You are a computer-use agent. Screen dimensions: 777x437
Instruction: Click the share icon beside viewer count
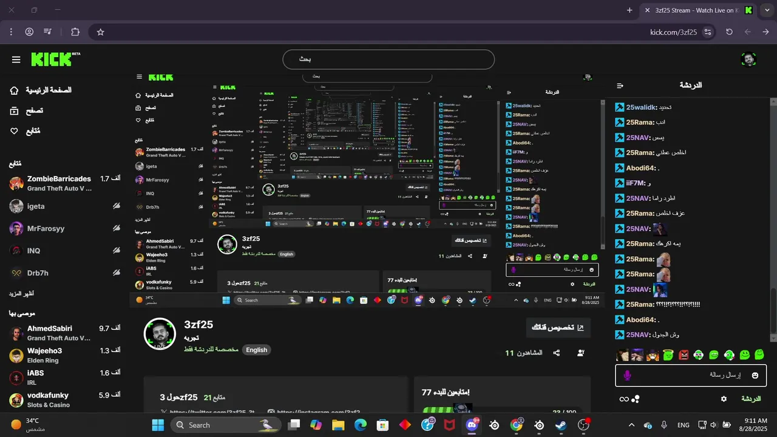click(x=557, y=353)
